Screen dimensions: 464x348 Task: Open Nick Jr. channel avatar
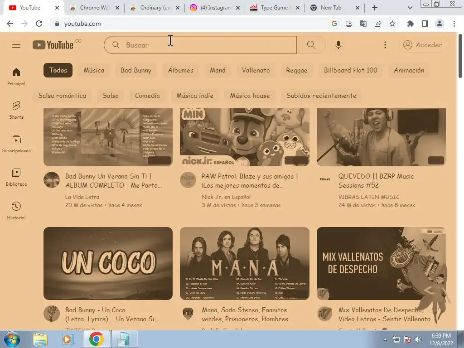188,179
